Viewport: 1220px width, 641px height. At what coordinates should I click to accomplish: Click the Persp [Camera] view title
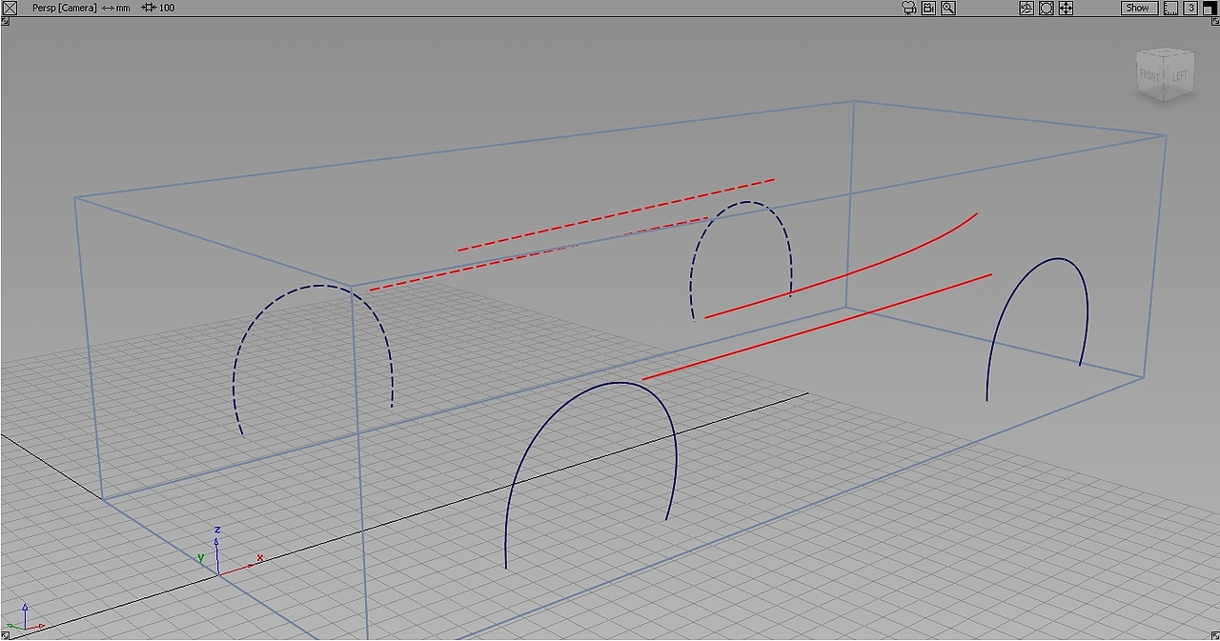pyautogui.click(x=64, y=8)
